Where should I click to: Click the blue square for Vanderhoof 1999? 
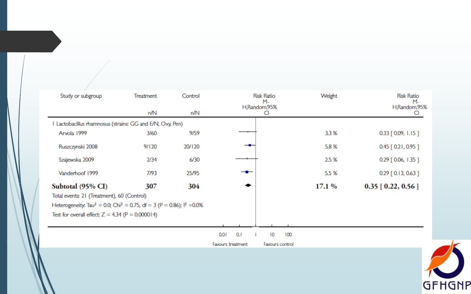[x=247, y=172]
